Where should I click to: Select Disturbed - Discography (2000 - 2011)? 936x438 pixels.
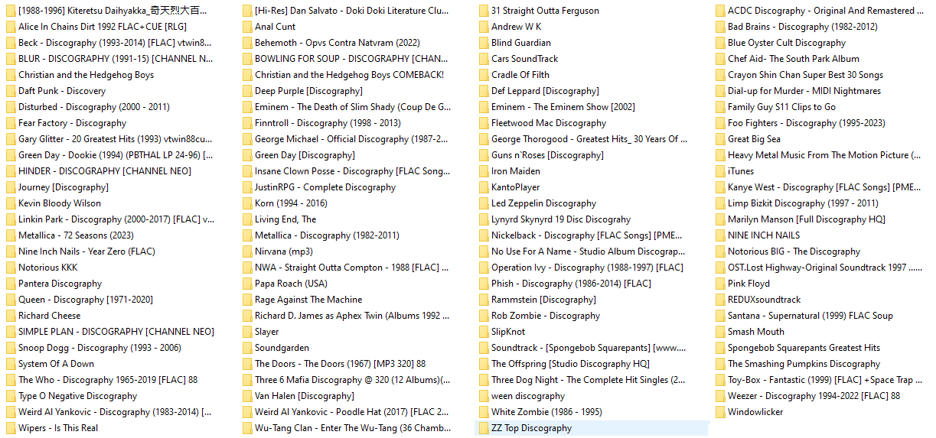tap(94, 107)
